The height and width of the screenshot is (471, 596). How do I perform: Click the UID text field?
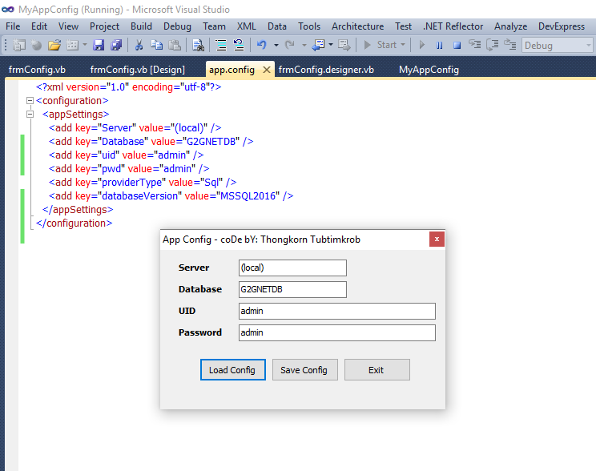pyautogui.click(x=337, y=311)
